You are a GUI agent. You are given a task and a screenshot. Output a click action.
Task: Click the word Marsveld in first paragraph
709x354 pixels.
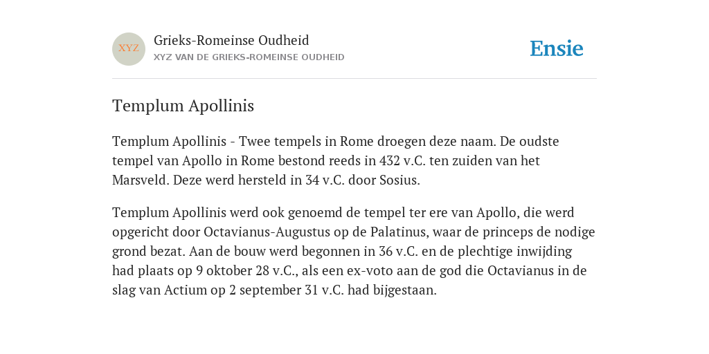tap(141, 180)
